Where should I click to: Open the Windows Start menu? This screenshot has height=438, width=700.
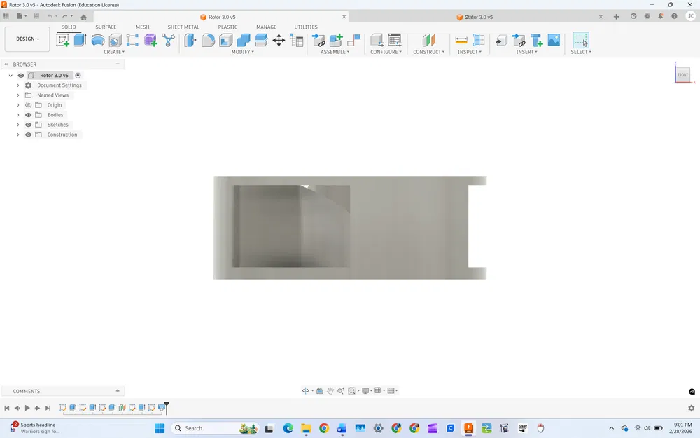[x=160, y=429]
